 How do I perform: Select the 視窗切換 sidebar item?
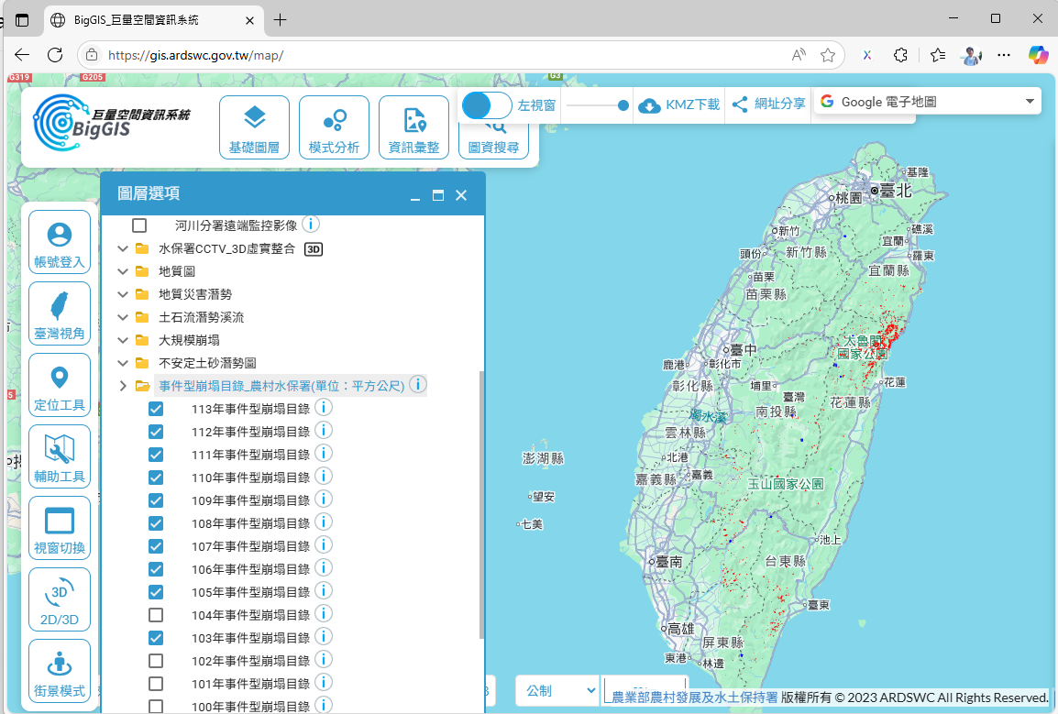coord(59,527)
